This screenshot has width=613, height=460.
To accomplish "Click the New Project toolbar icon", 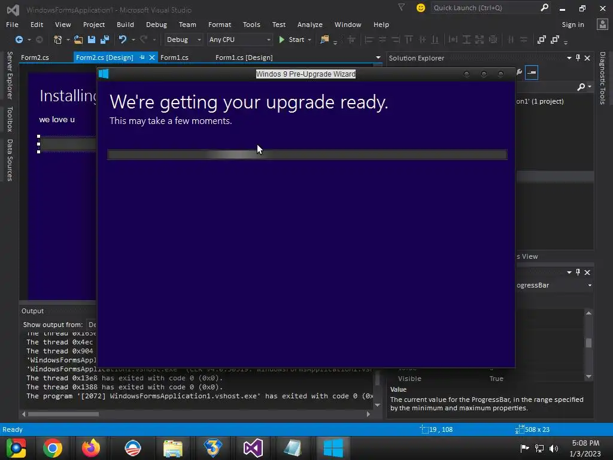I will (x=58, y=40).
